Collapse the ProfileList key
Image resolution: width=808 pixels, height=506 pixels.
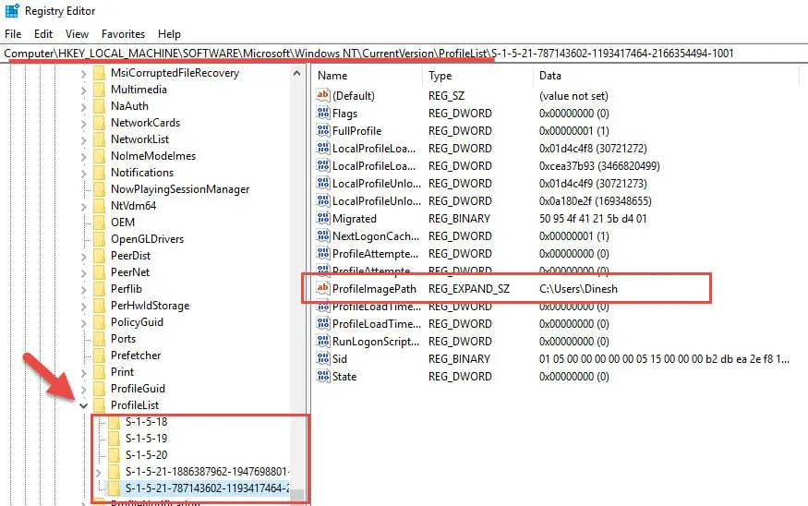pos(83,406)
